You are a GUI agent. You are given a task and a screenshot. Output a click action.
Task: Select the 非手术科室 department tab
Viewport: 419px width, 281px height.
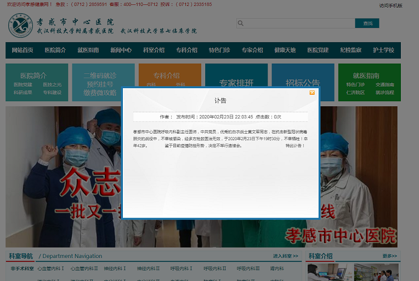click(x=22, y=269)
